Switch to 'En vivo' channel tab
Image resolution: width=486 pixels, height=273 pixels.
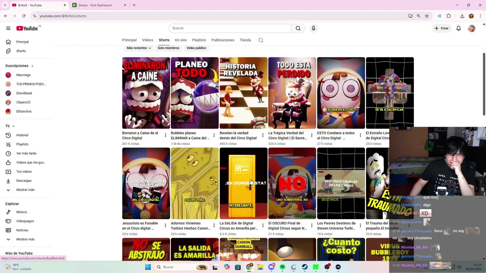181,40
